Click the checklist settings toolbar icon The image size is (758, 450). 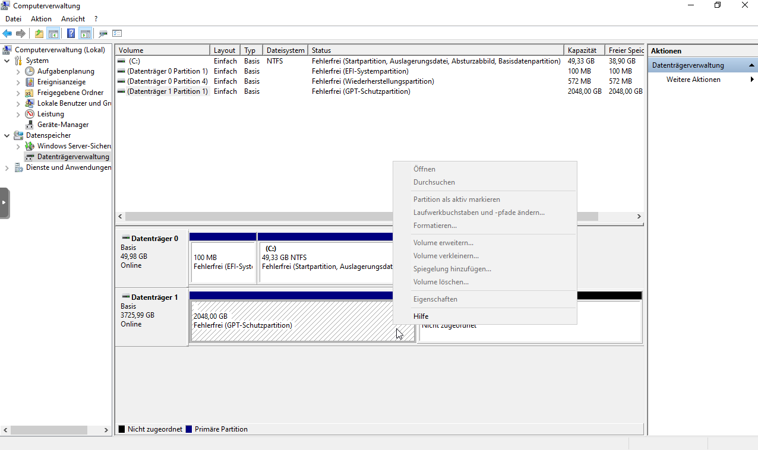pos(117,34)
